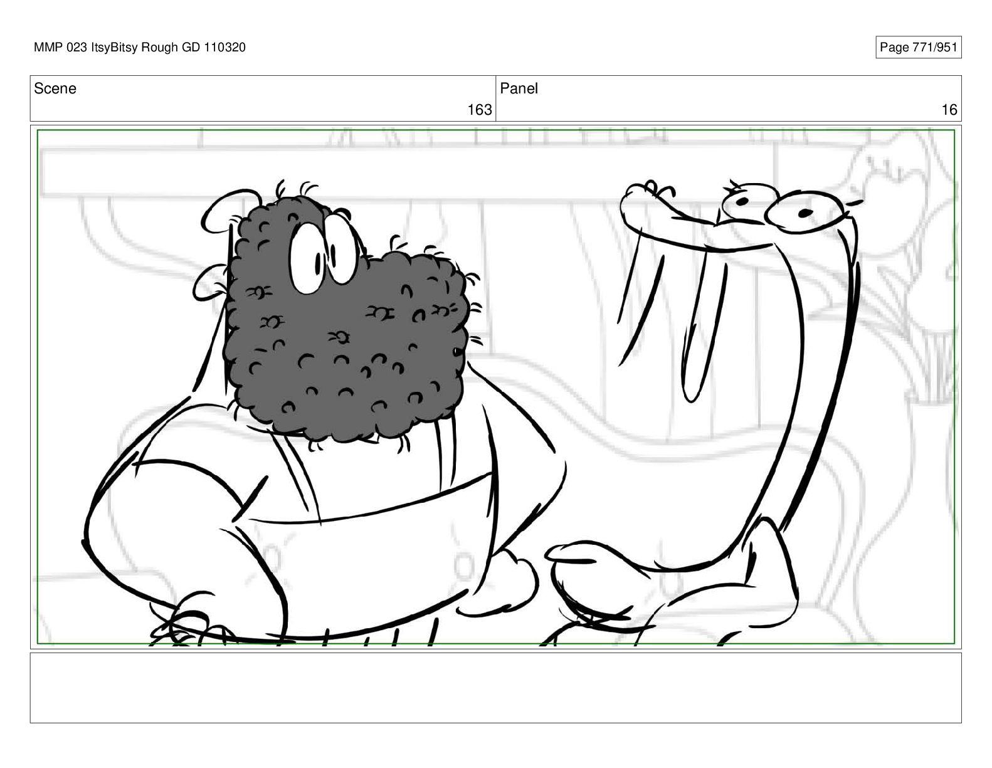Click the empty notes box below the panel
The image size is (992, 768).
coord(495,688)
